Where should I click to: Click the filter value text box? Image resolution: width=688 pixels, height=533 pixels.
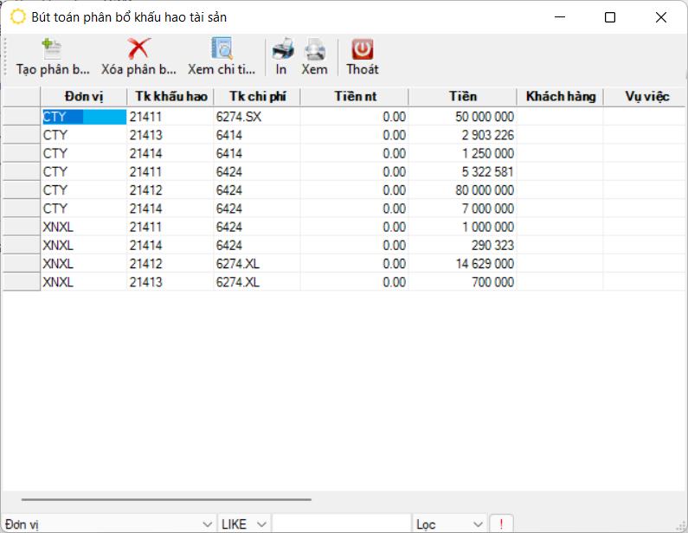click(341, 524)
